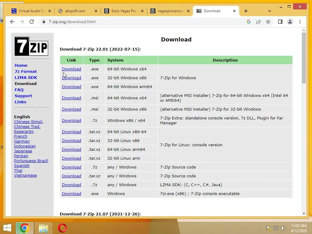Click the scrollbar down arrow
This screenshot has height=234, width=312.
coord(304,214)
